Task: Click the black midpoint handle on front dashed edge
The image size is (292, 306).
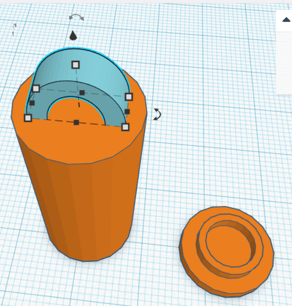Action: [76, 123]
